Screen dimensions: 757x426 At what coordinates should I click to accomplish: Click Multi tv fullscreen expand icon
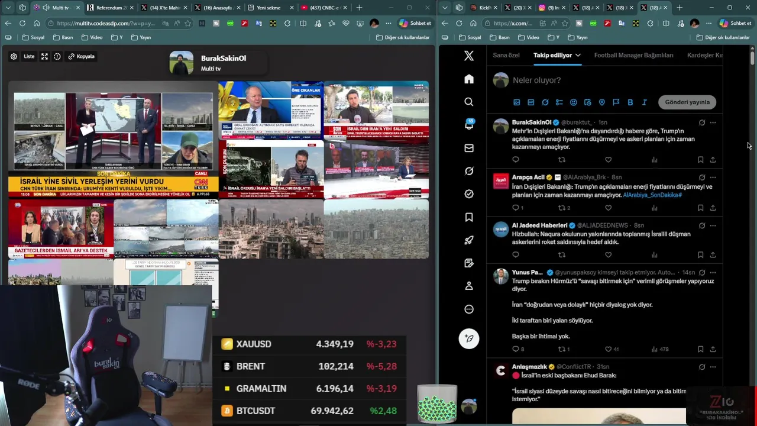click(x=44, y=56)
